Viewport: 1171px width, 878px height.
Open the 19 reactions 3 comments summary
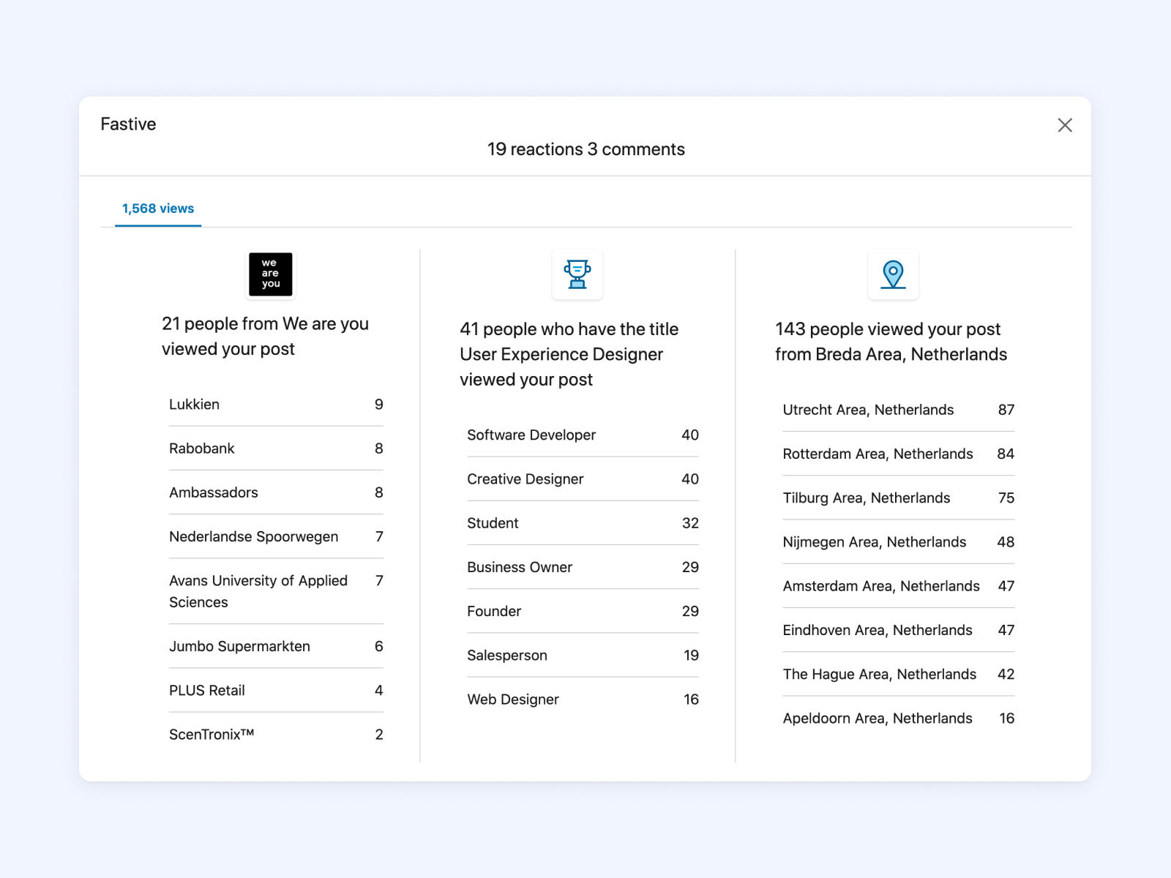click(585, 149)
